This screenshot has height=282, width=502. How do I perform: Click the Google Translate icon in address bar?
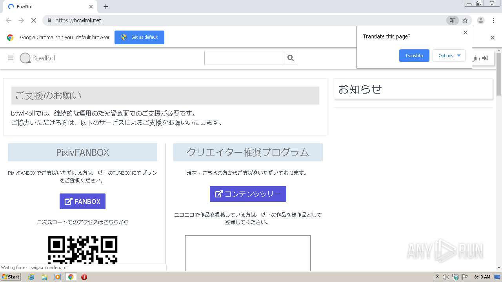452,20
